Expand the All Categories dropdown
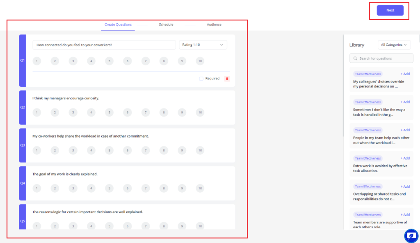 pos(394,45)
